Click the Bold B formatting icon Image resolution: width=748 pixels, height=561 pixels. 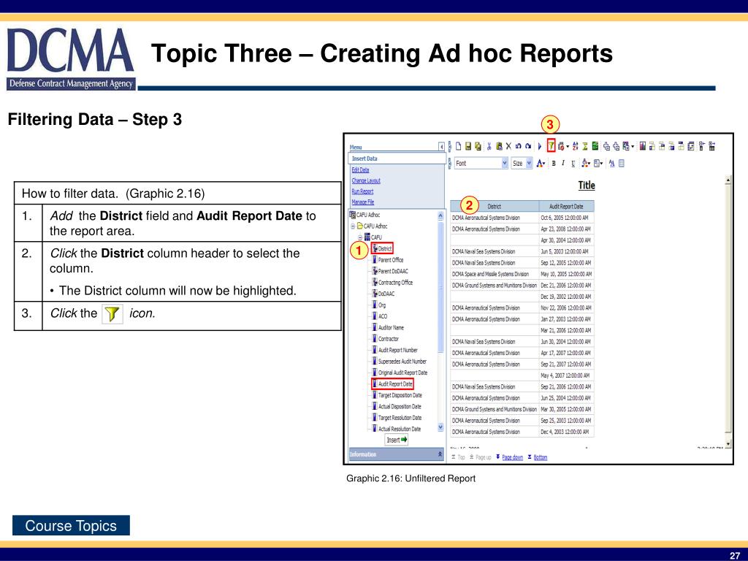click(x=554, y=163)
